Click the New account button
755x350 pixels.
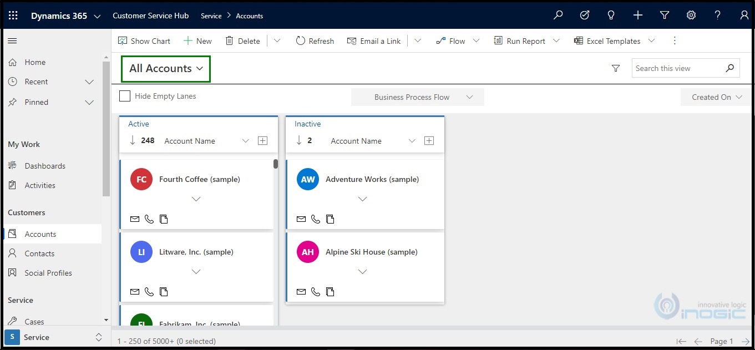(x=197, y=41)
